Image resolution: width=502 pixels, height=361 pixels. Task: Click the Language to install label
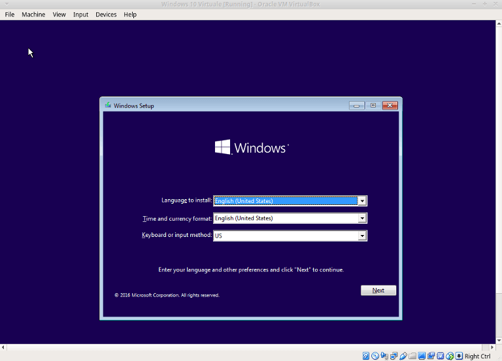pos(187,200)
